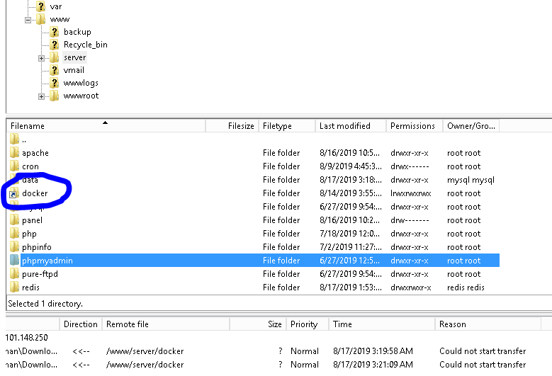Image resolution: width=552 pixels, height=376 pixels.
Task: Select the vmail folder in tree
Action: point(74,70)
